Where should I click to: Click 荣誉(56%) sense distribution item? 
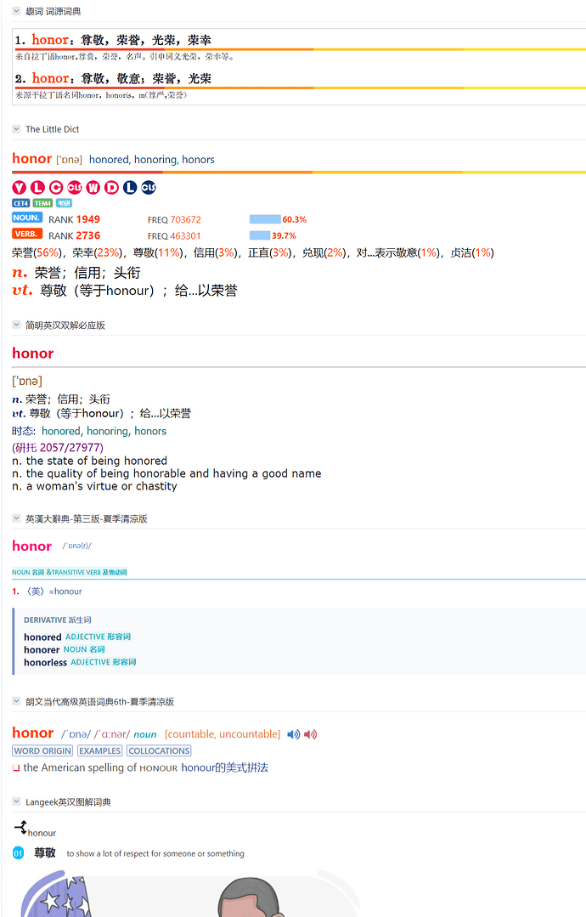[x=37, y=252]
